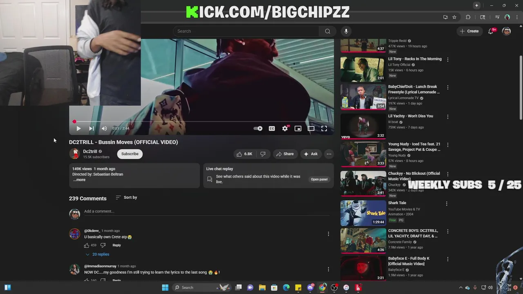Toggle closed captions on the video
523x294 pixels.
tap(272, 128)
